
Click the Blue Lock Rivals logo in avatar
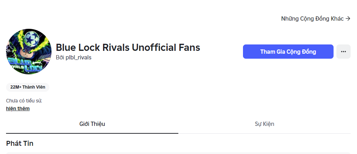point(25,65)
